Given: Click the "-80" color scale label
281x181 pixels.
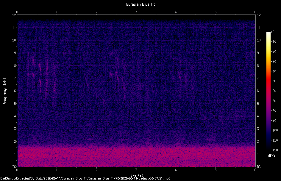Looking at the screenshot, I should (274, 111).
